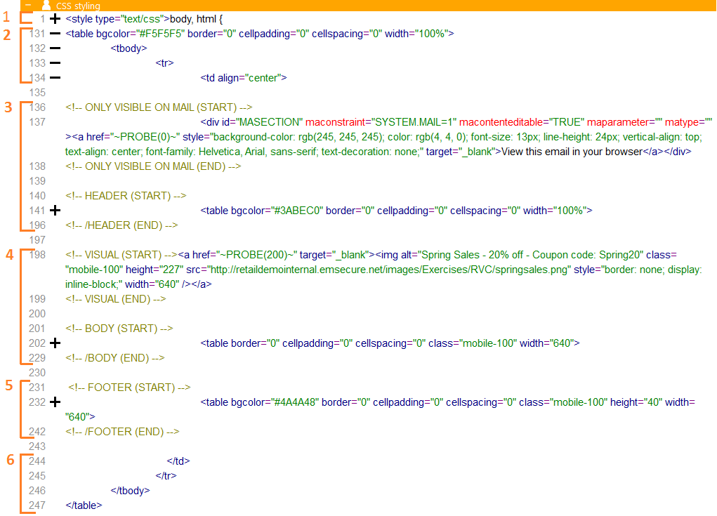Expand the body table on line 202

pyautogui.click(x=55, y=343)
